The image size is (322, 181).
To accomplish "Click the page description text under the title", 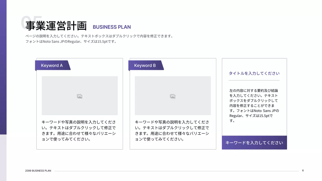I will [99, 38].
